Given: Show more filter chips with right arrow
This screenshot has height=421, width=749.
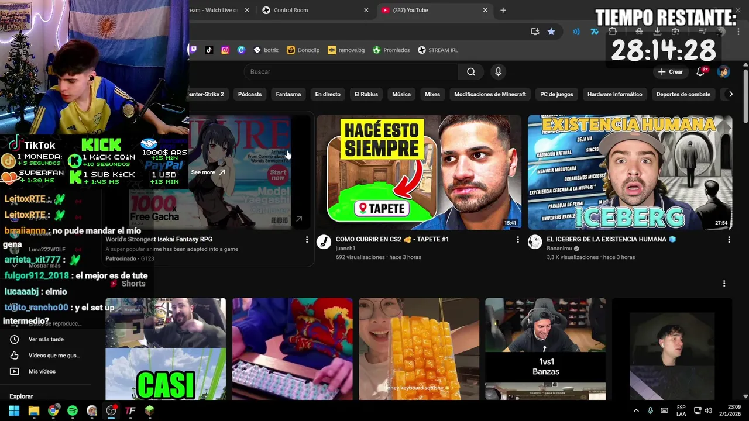Looking at the screenshot, I should (x=730, y=94).
